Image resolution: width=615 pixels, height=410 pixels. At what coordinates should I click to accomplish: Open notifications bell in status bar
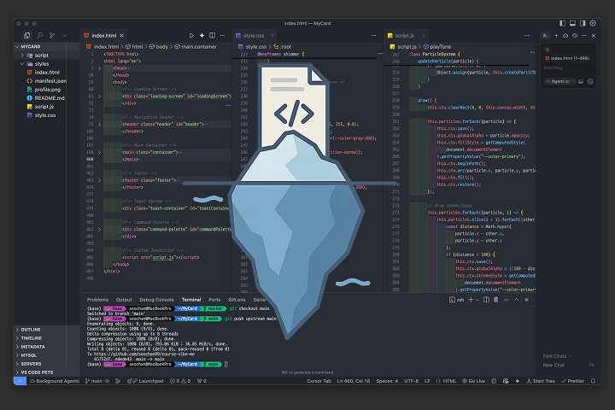click(x=593, y=381)
